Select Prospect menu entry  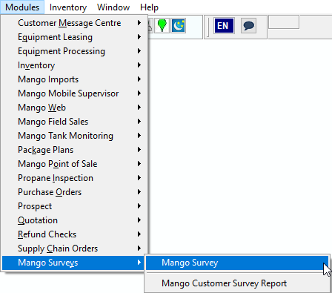[x=74, y=206]
